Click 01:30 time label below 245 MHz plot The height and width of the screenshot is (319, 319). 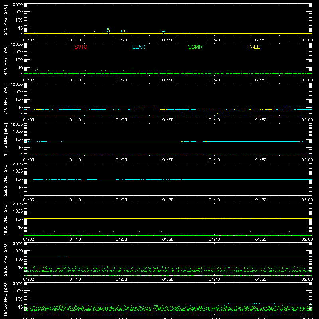point(168,40)
